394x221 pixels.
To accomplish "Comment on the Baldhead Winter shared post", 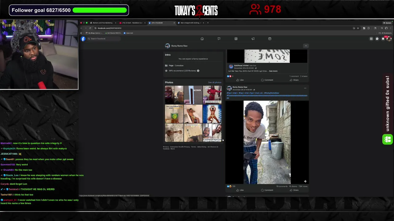I will (267, 80).
